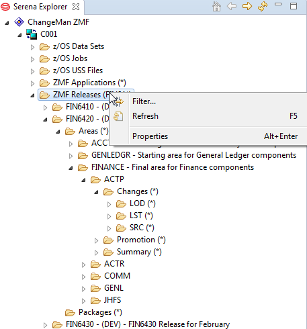Click the ChangeMan ZMF diamond icon

pyautogui.click(x=19, y=22)
